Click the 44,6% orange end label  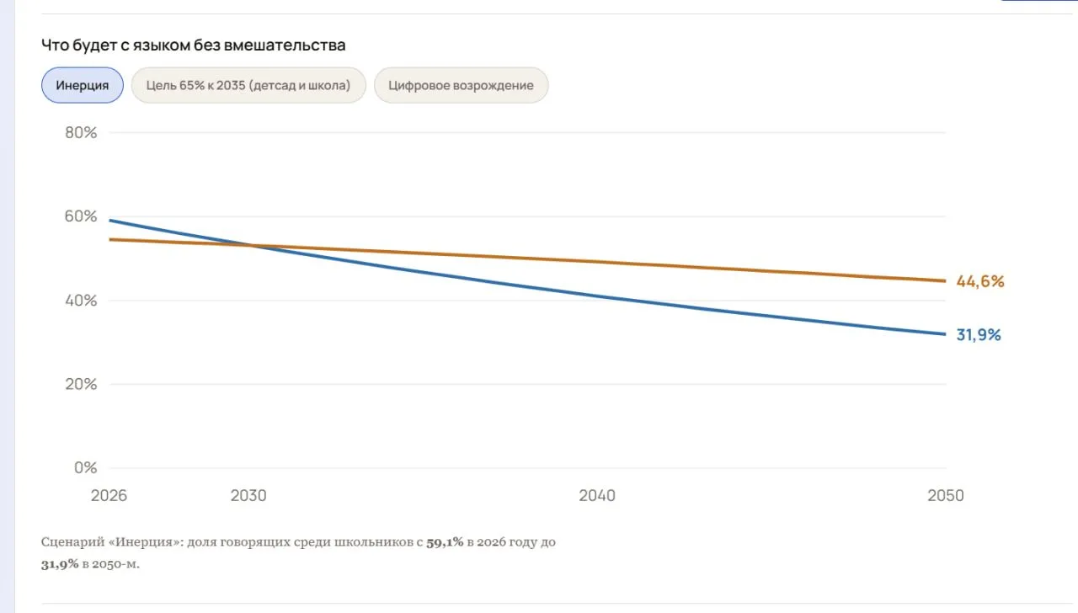coord(980,281)
